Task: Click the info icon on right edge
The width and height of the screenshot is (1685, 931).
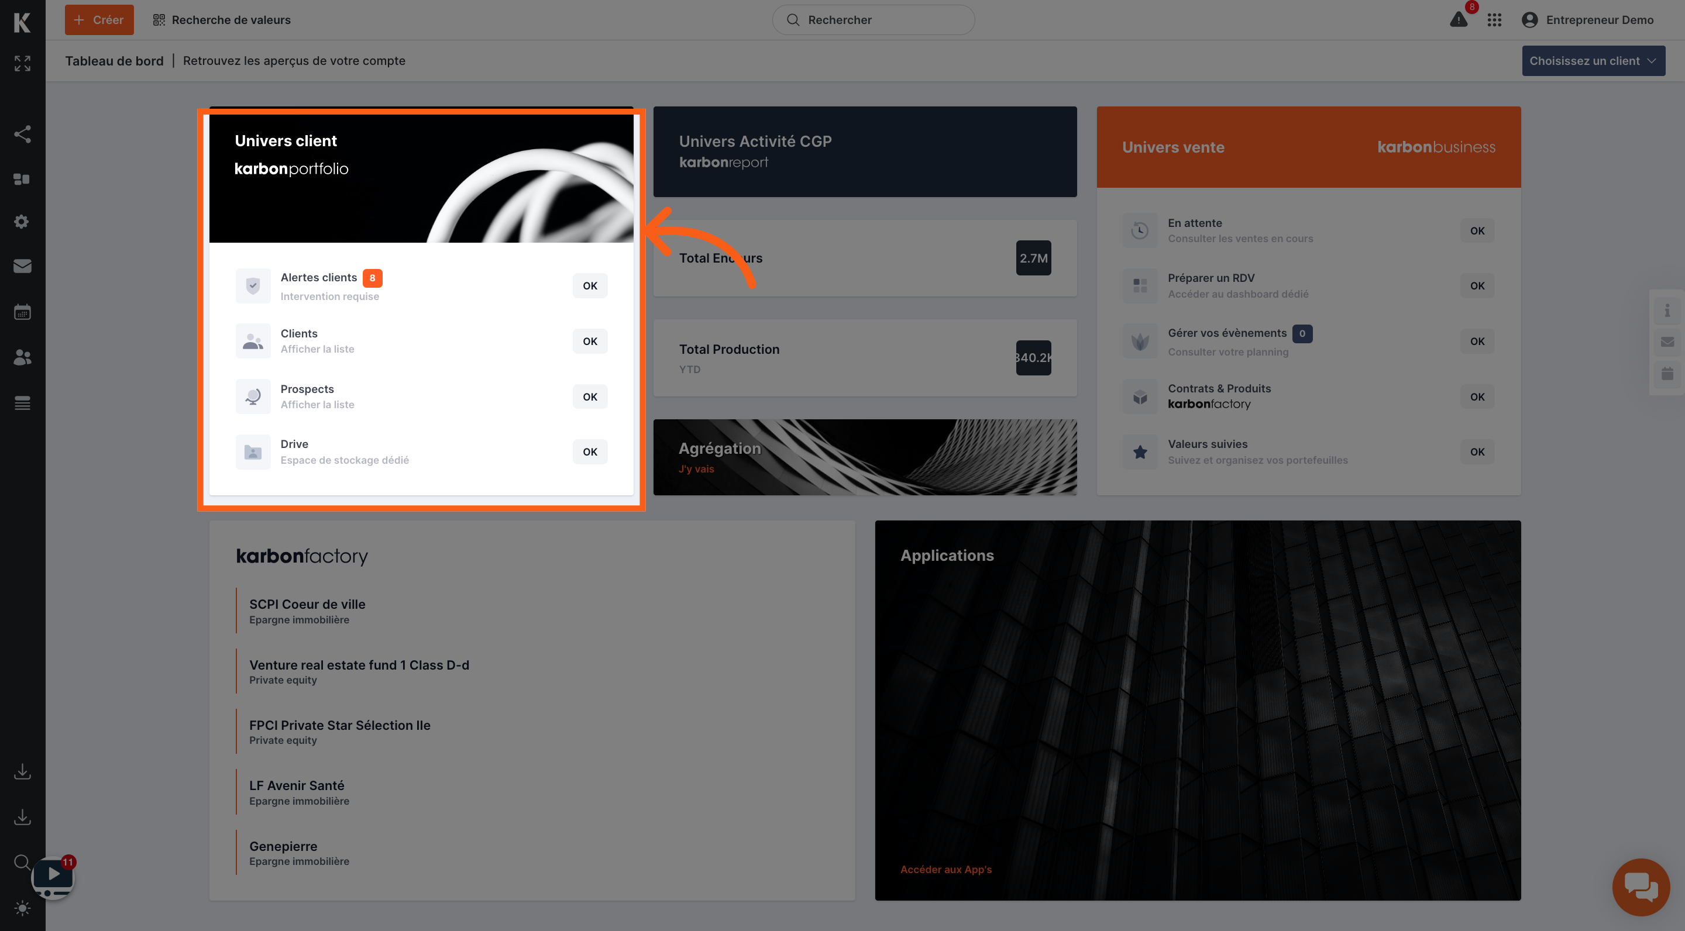Action: coord(1667,311)
